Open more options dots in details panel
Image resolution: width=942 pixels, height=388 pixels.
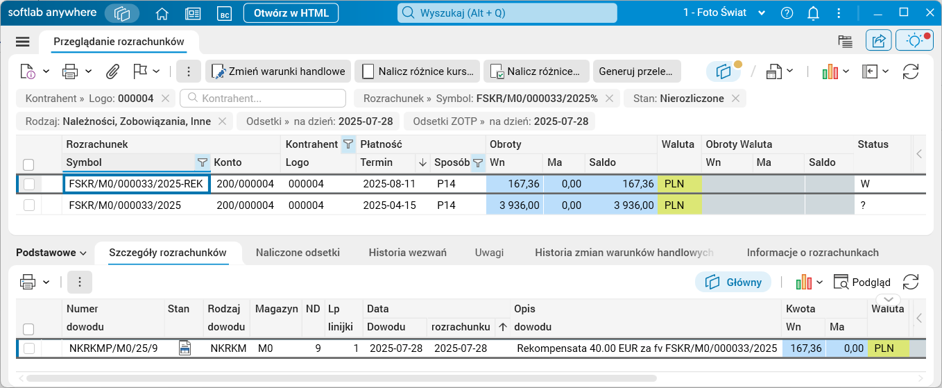tap(80, 282)
